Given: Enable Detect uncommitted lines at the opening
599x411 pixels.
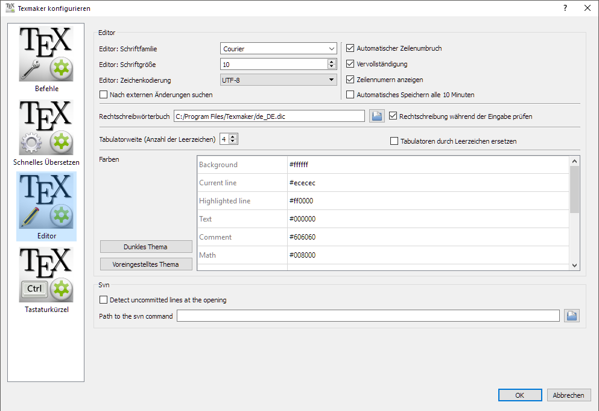Looking at the screenshot, I should 104,300.
